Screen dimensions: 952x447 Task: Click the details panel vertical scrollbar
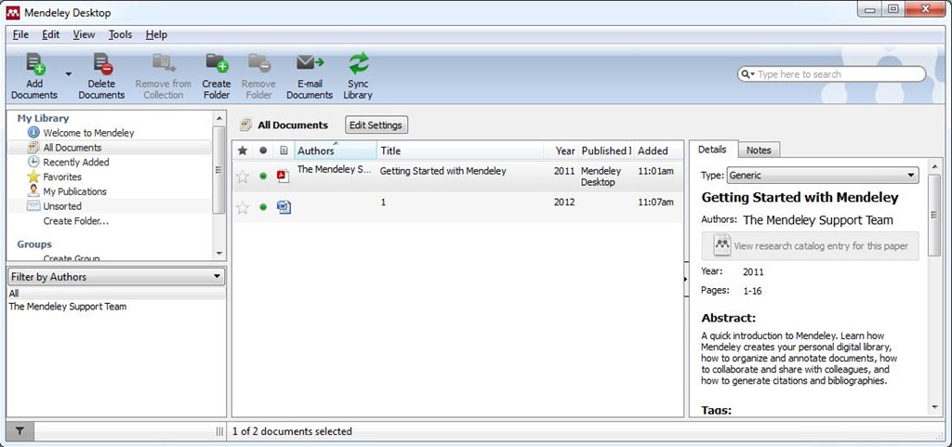pyautogui.click(x=934, y=279)
